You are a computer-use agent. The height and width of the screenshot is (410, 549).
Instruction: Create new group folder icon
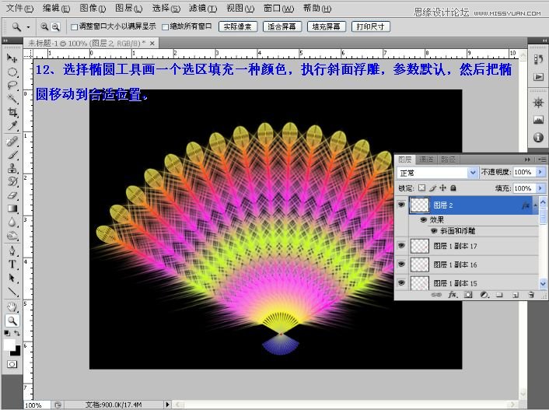(499, 295)
